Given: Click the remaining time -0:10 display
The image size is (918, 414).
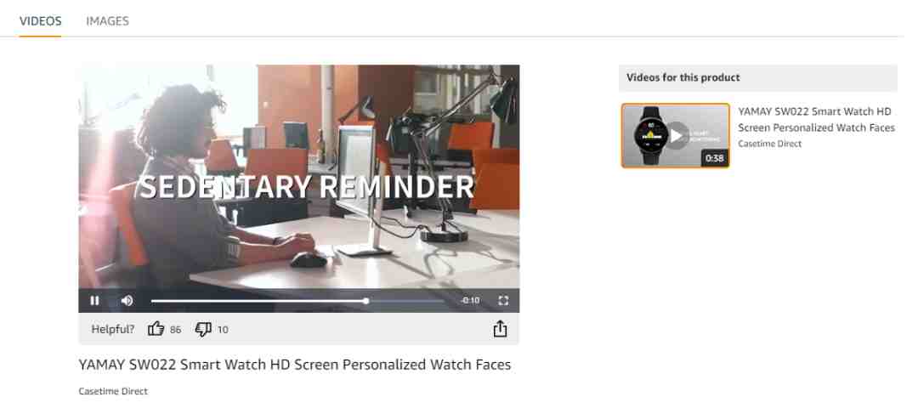Looking at the screenshot, I should pos(470,300).
